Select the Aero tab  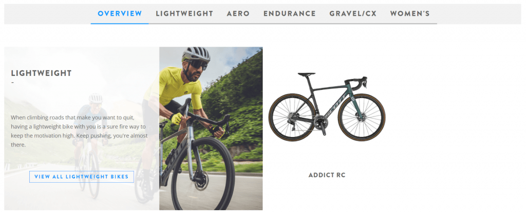point(238,14)
